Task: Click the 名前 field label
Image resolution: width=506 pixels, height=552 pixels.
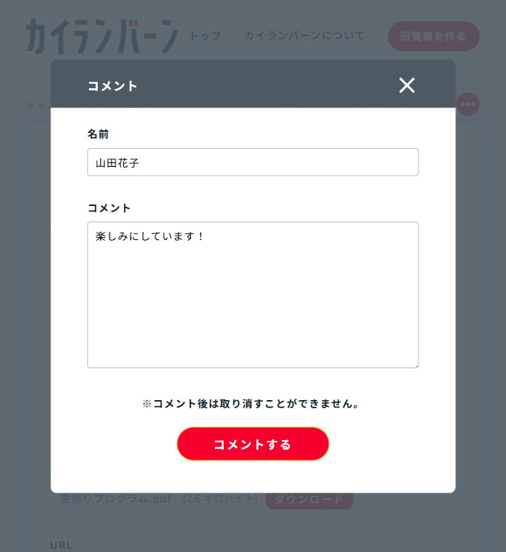Action: point(98,134)
